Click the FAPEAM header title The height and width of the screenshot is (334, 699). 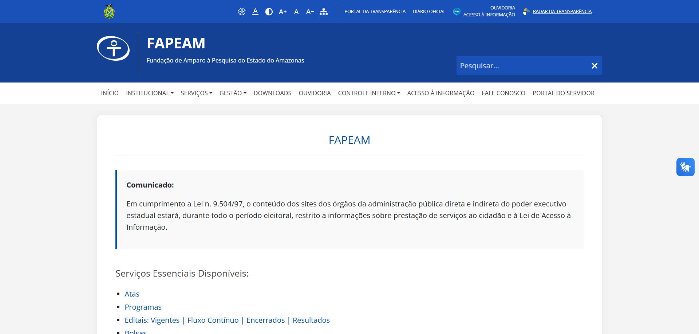176,43
